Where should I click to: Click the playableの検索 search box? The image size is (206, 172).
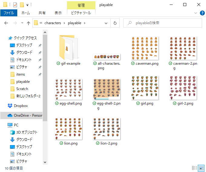coord(162,23)
